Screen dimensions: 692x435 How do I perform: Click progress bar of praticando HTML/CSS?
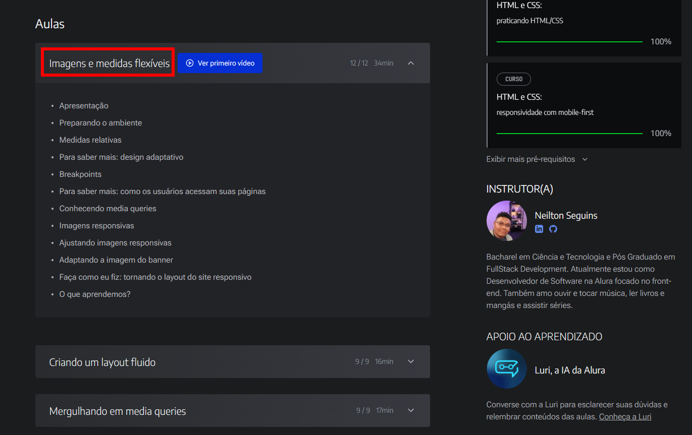point(569,42)
